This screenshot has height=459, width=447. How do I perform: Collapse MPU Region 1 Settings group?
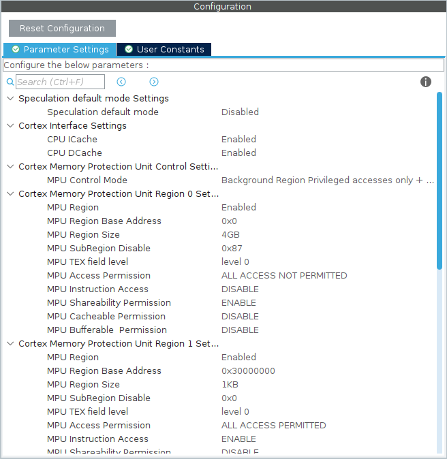click(10, 343)
